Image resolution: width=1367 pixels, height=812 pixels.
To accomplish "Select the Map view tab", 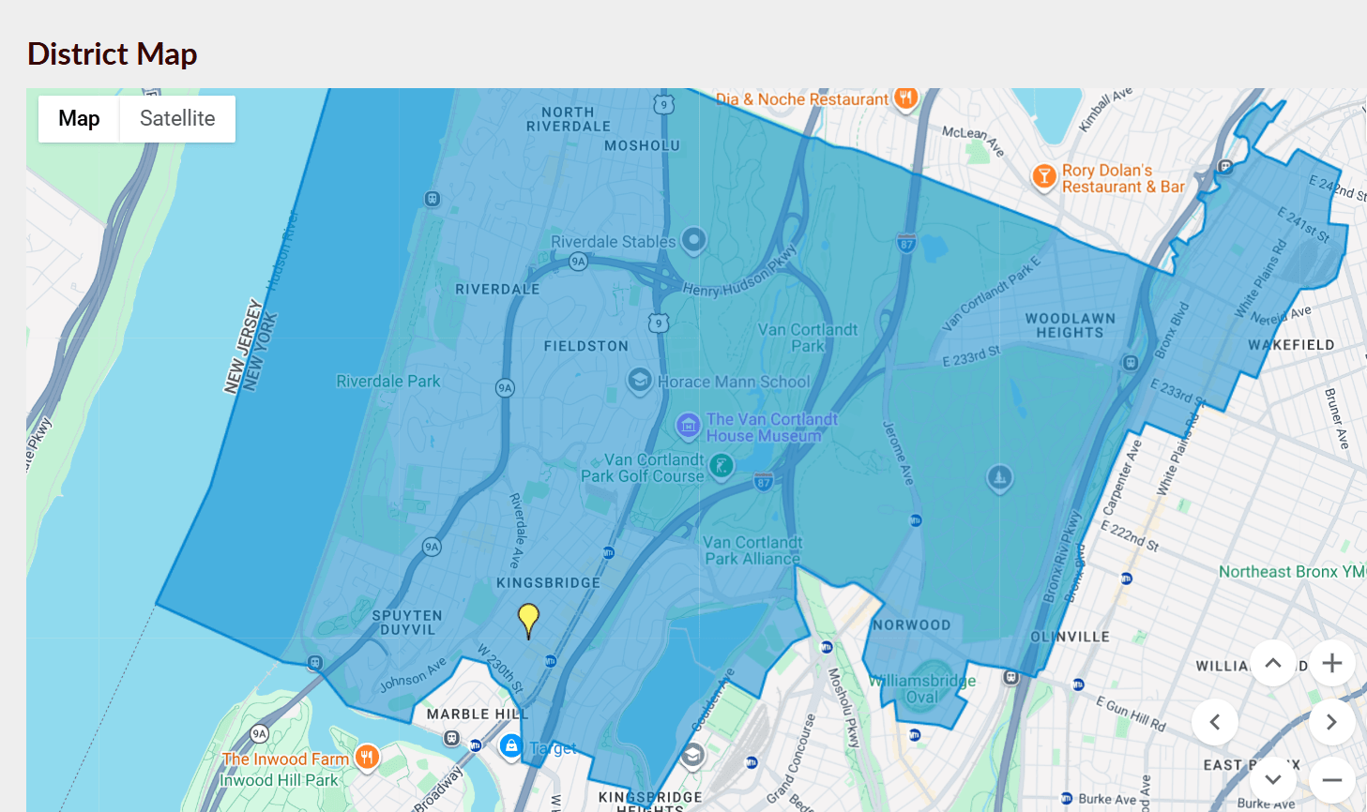I will pyautogui.click(x=79, y=119).
